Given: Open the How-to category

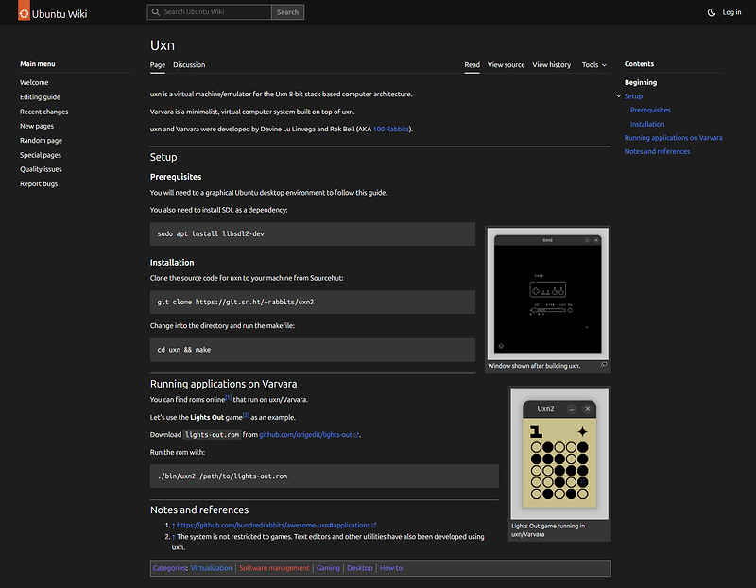Looking at the screenshot, I should pos(391,568).
